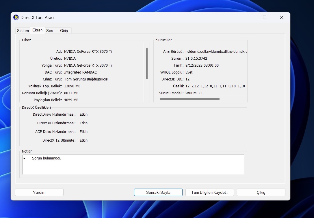Click DirectX 12 Ultimate Etkin value
This screenshot has width=314, height=218.
[x=83, y=140]
